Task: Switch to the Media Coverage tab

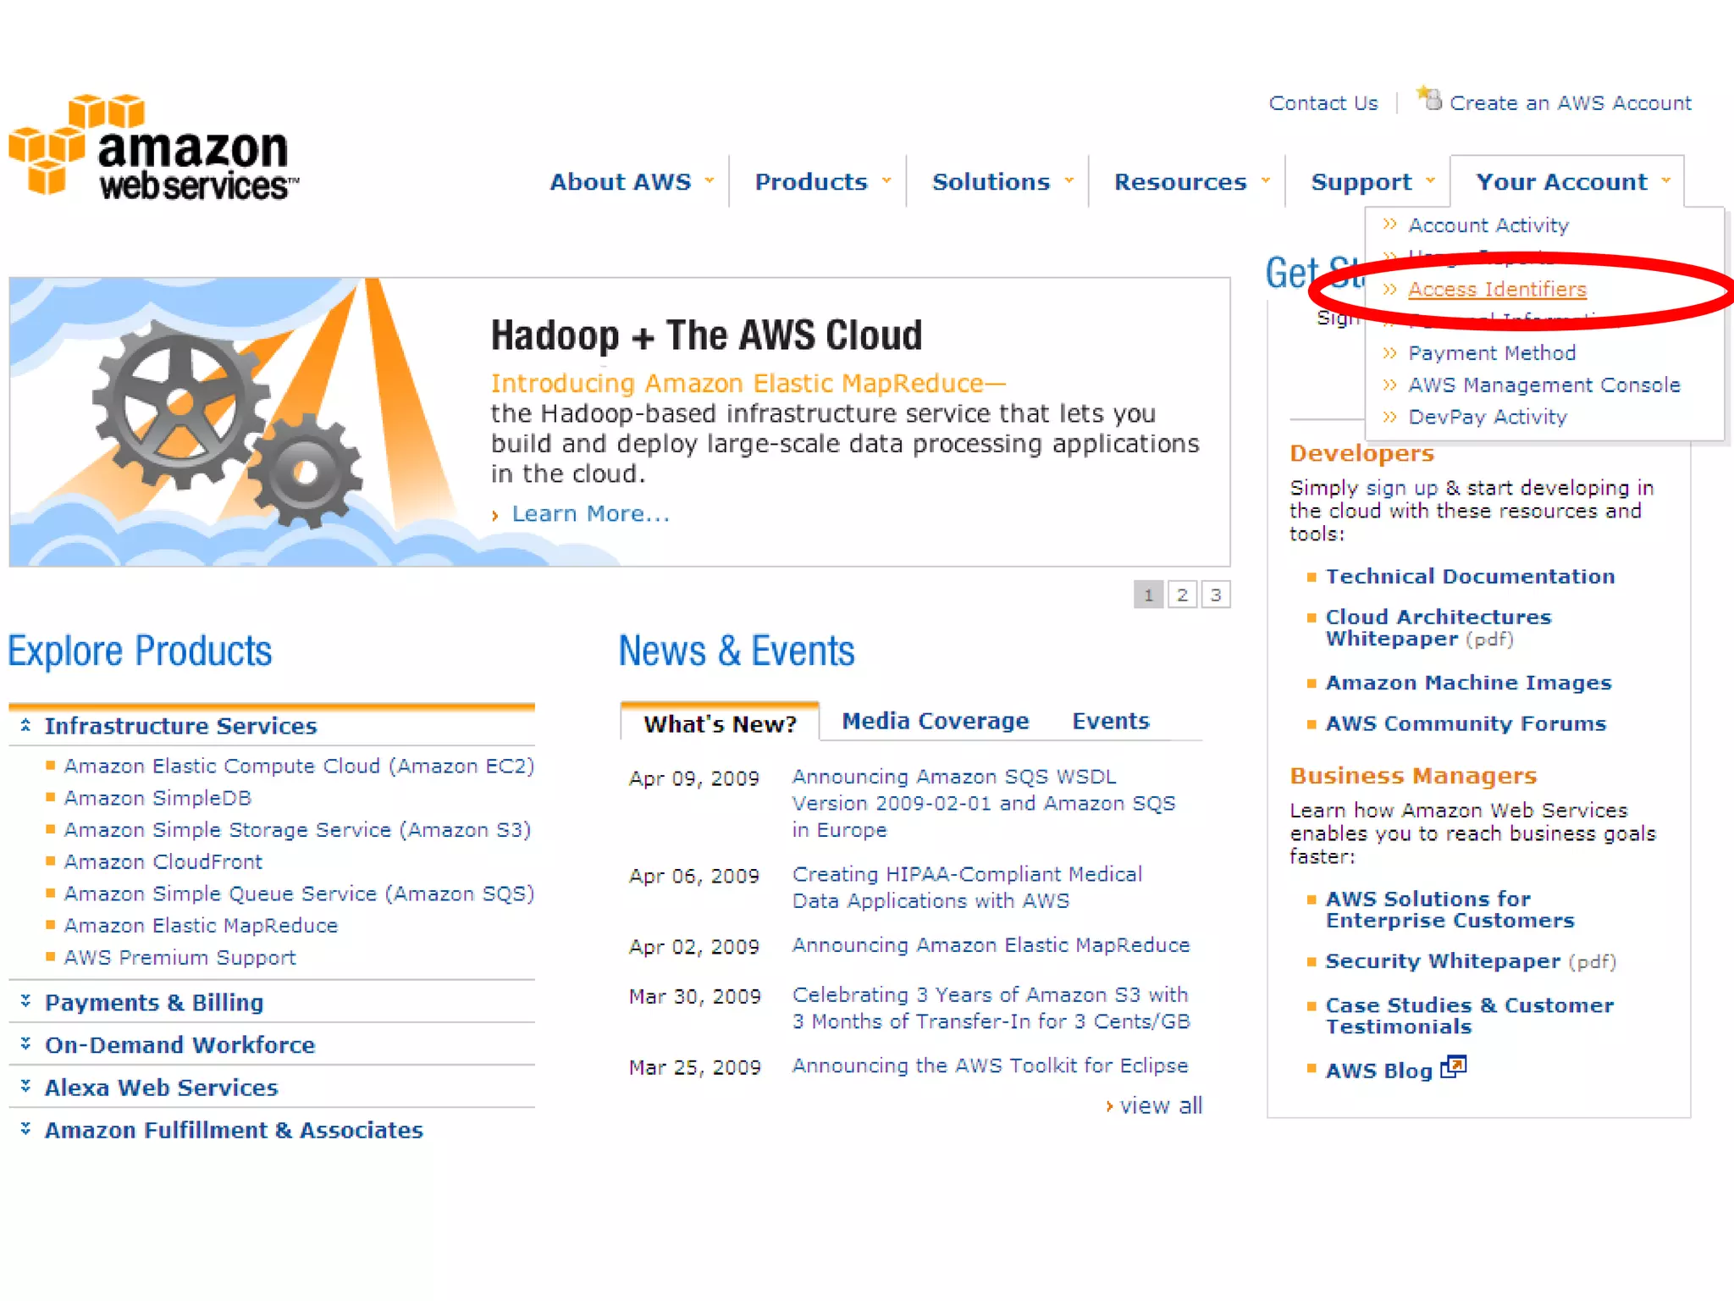Action: [936, 721]
